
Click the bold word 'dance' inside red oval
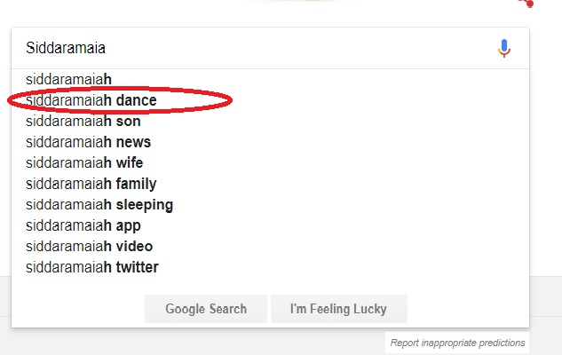point(136,100)
